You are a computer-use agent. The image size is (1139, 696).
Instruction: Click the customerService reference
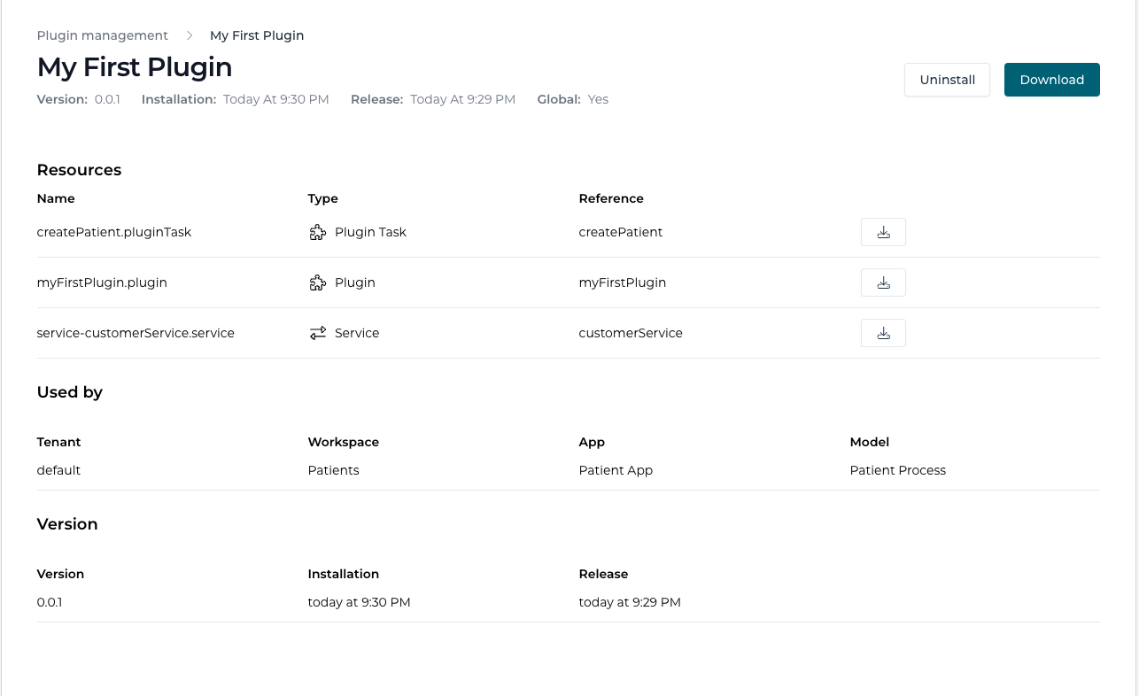pos(631,333)
